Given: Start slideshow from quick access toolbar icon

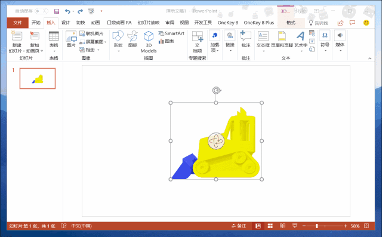Looking at the screenshot, I should (x=91, y=11).
